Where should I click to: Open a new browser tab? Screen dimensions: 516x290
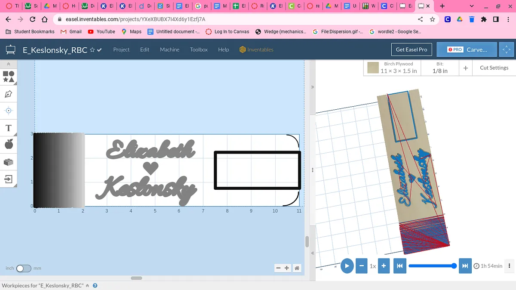442,6
